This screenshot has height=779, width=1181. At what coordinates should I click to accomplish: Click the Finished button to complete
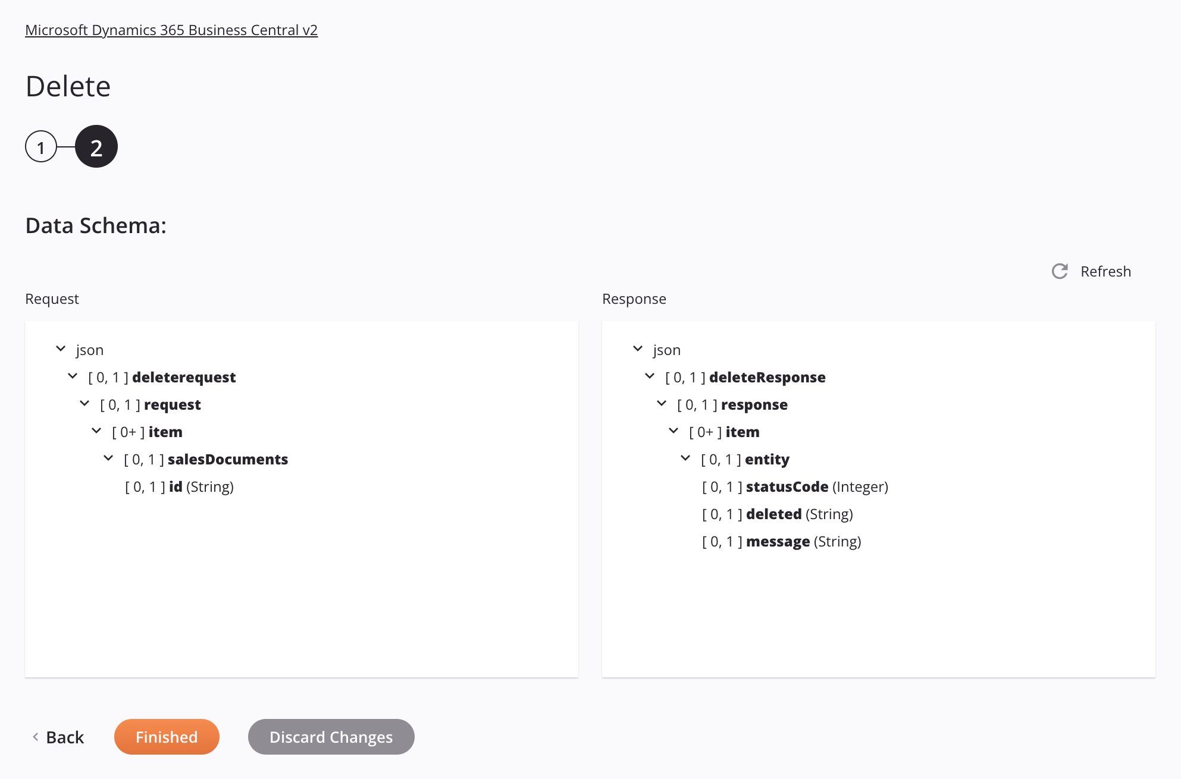pos(166,736)
